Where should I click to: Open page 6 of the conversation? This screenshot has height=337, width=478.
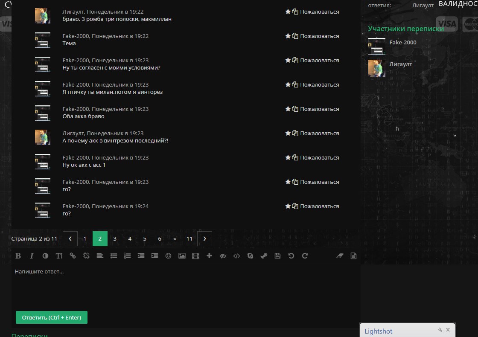point(160,238)
